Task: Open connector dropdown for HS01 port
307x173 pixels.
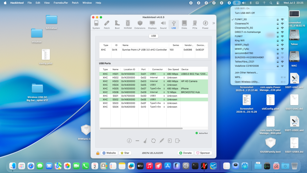Action: (x=164, y=74)
